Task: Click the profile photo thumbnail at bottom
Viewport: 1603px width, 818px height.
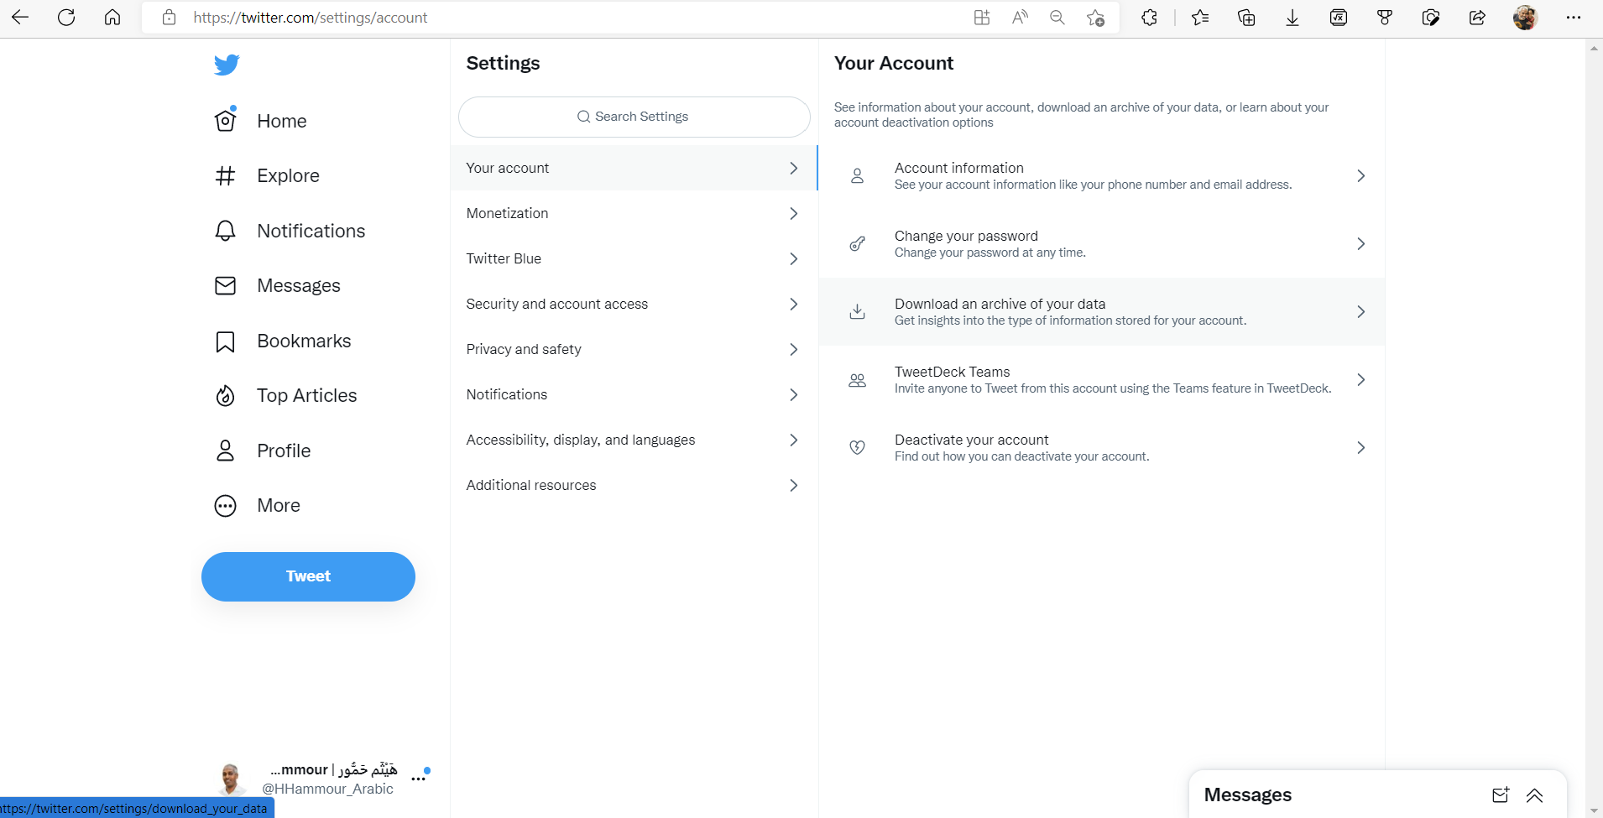Action: pos(230,779)
